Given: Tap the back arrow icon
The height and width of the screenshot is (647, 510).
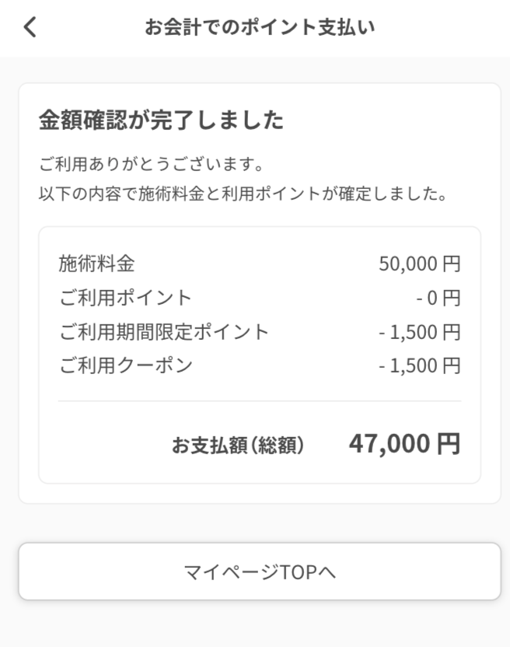Looking at the screenshot, I should pos(30,28).
